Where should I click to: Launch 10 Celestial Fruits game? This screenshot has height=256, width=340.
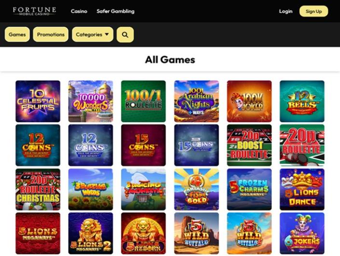38,101
